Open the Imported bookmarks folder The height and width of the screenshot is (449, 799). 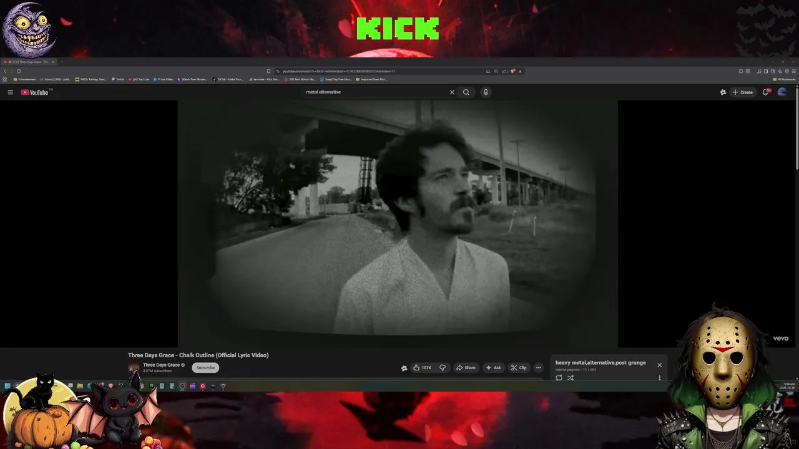point(372,79)
